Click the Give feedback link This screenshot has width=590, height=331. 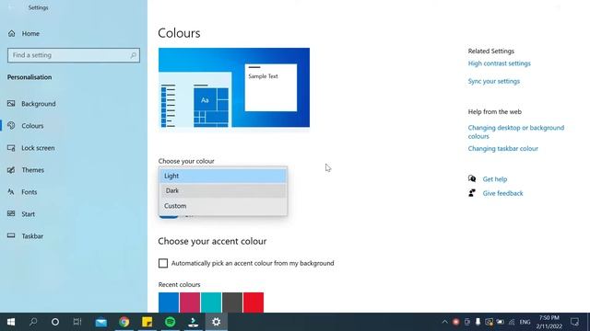502,193
